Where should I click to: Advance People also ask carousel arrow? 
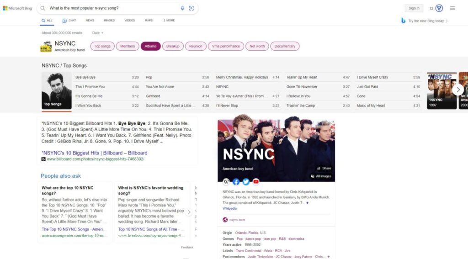[x=189, y=212]
